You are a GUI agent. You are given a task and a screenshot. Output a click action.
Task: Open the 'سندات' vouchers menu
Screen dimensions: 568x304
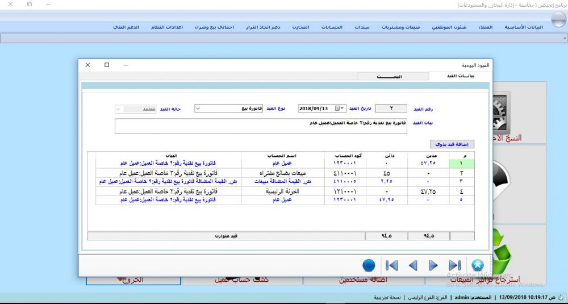[362, 27]
